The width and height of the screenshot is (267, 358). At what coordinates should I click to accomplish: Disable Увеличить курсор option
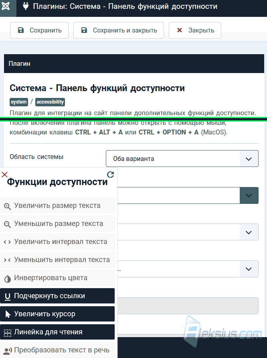click(x=57, y=314)
